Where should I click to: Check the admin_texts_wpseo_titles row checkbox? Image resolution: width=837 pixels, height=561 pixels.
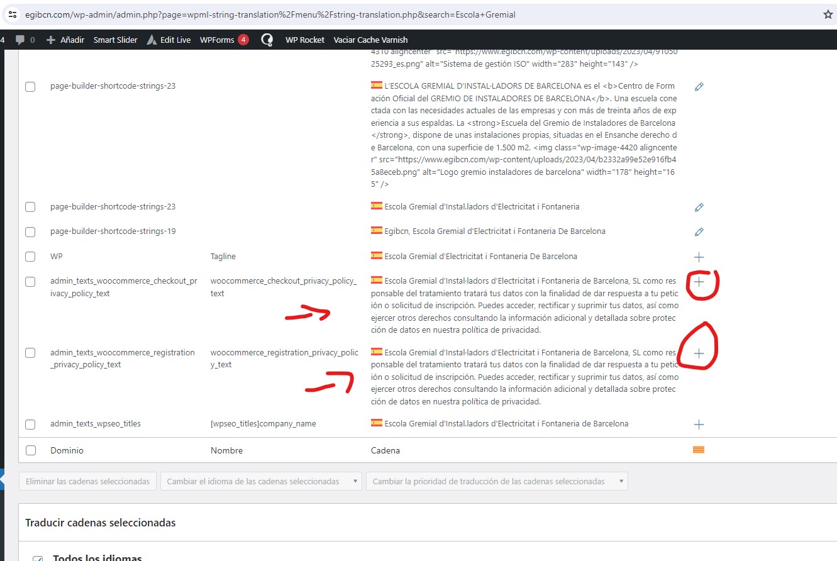tap(30, 425)
